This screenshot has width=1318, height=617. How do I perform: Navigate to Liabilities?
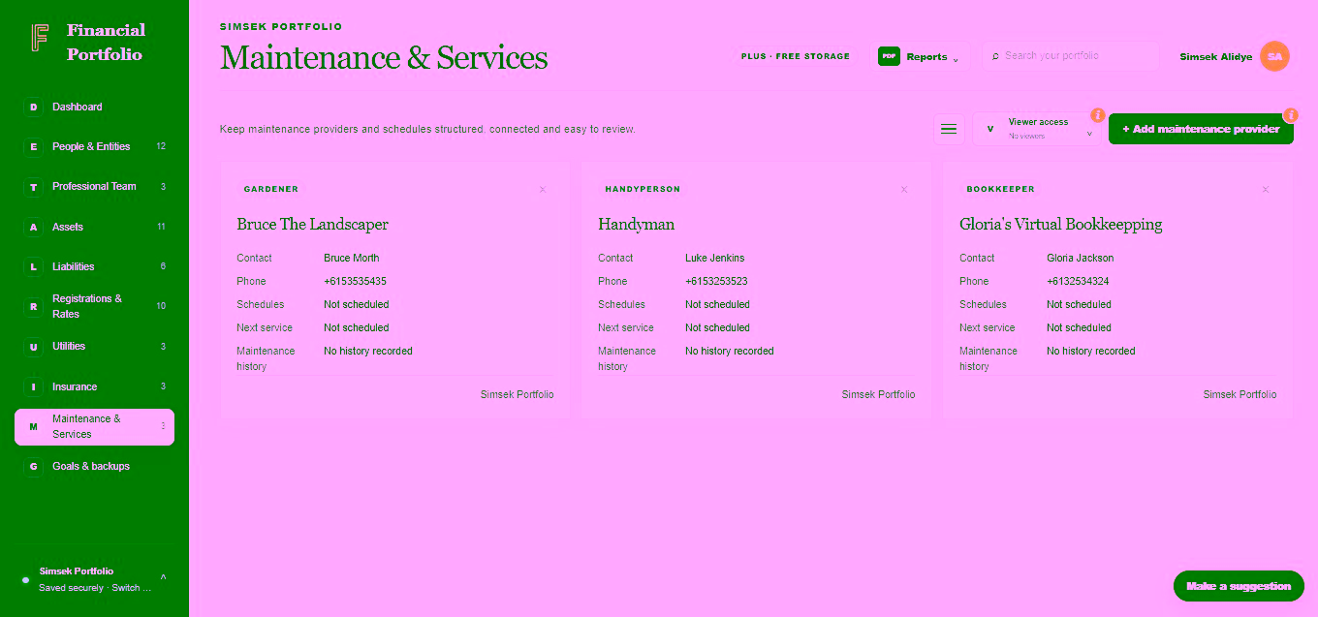pyautogui.click(x=94, y=267)
